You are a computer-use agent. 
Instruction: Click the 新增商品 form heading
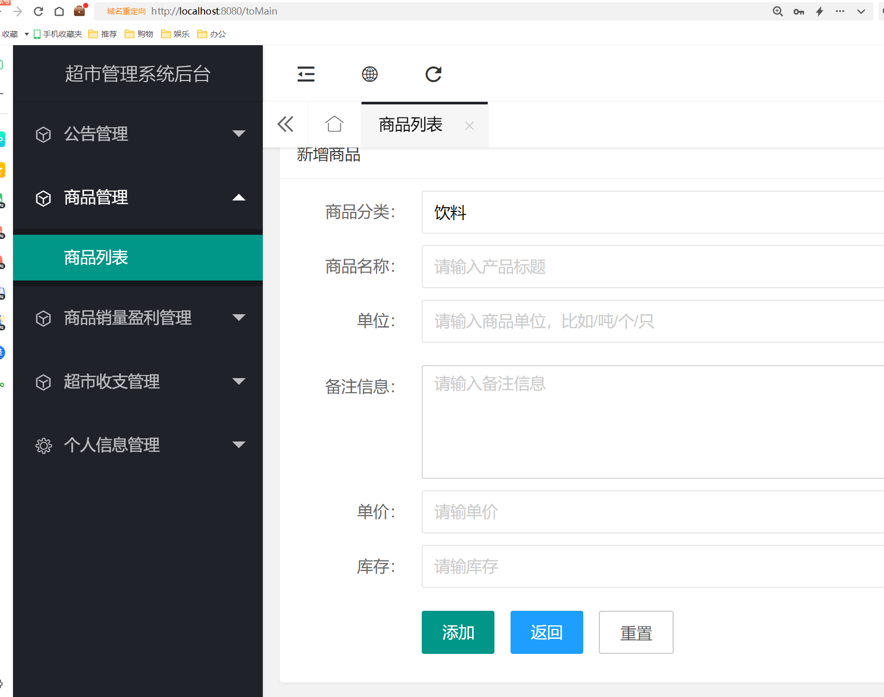(328, 155)
